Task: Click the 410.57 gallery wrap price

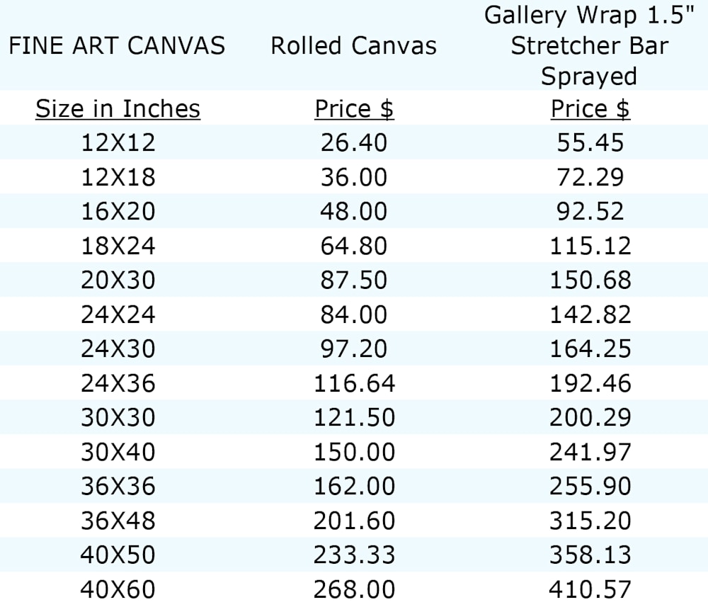Action: 590,589
